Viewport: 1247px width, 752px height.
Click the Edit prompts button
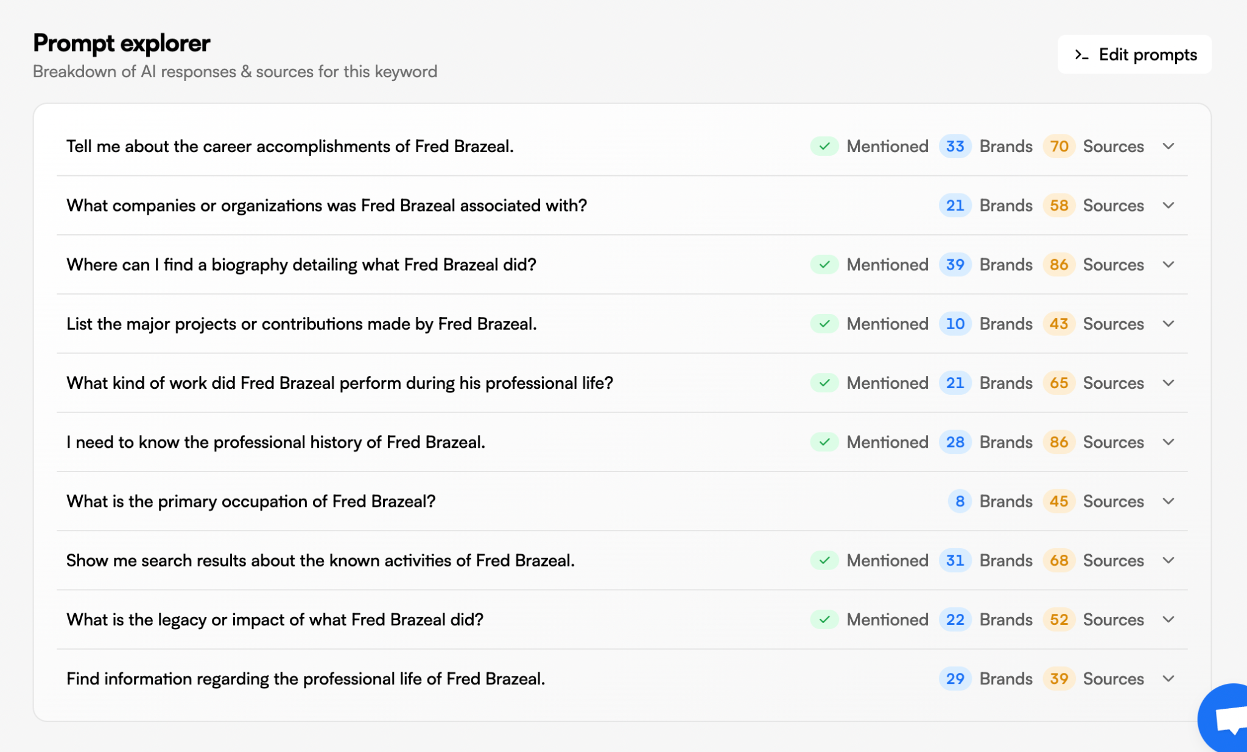(1134, 54)
